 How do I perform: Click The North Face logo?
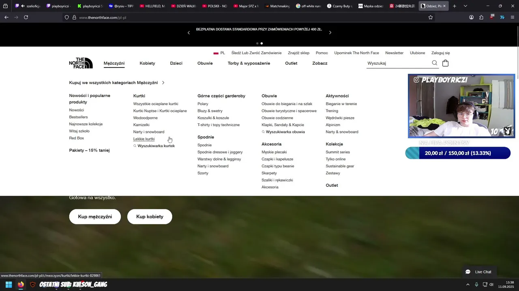pos(81,63)
